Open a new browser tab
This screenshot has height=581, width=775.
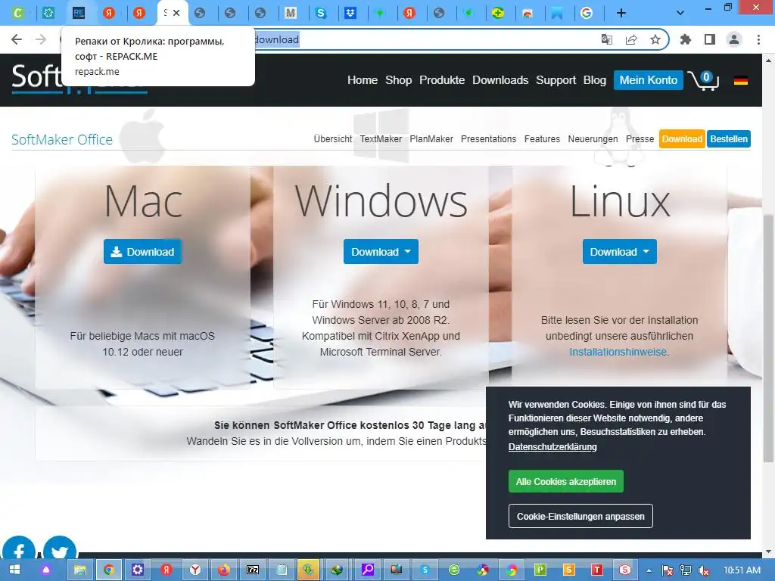click(x=621, y=13)
